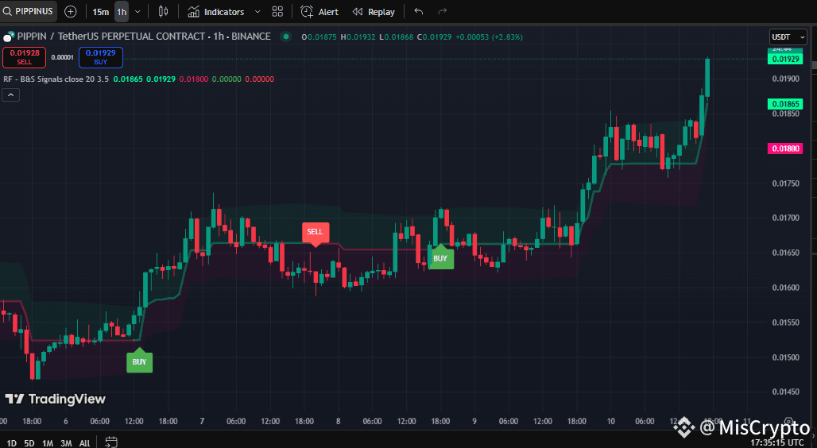Viewport: 817px width, 448px height.
Task: Open symbol search showing PIPPINUS
Action: click(28, 11)
